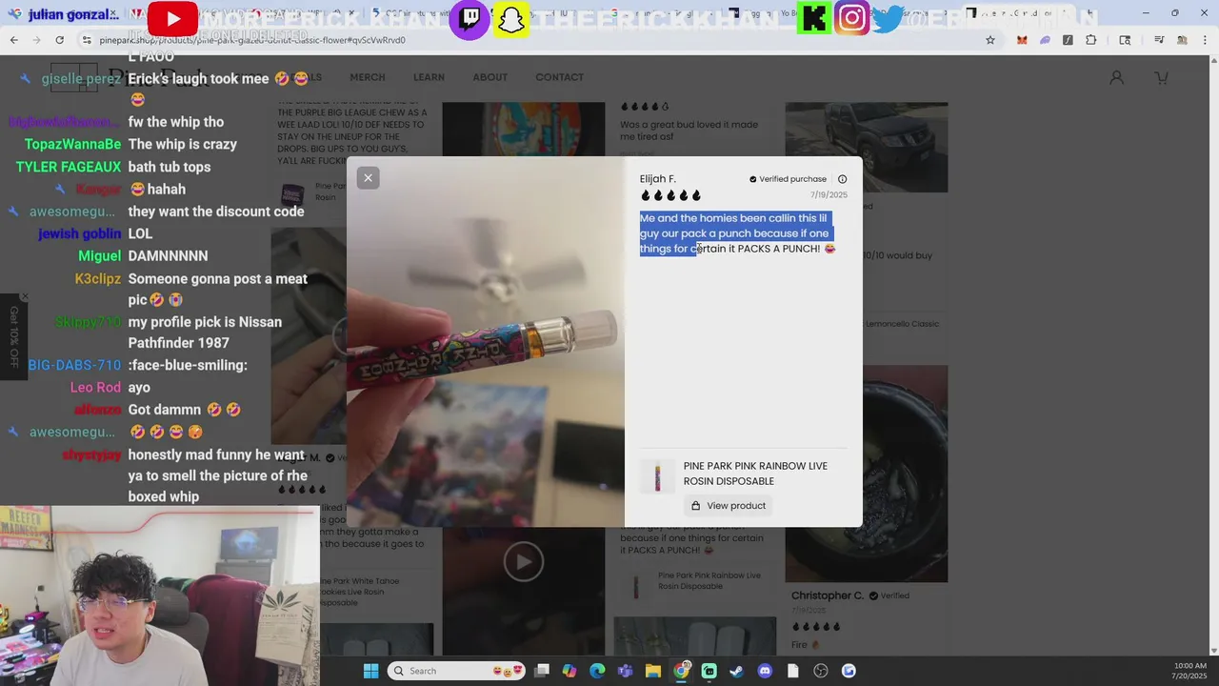The height and width of the screenshot is (686, 1219).
Task: Dismiss the Get 10% OFF tab with its X
Action: [x=25, y=297]
